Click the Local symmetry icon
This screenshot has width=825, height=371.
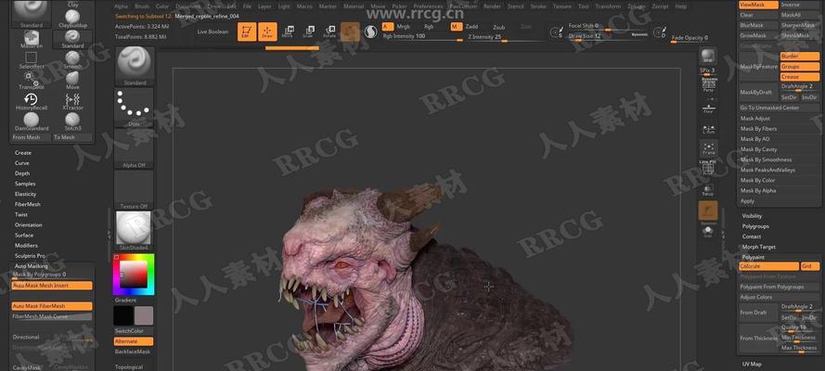click(708, 129)
